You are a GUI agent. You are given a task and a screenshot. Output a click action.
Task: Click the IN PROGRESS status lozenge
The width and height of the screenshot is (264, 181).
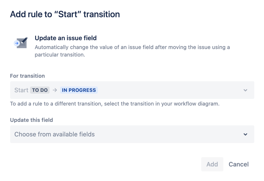pos(78,90)
